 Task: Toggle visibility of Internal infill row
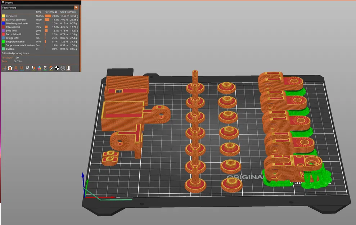[x=40, y=27]
